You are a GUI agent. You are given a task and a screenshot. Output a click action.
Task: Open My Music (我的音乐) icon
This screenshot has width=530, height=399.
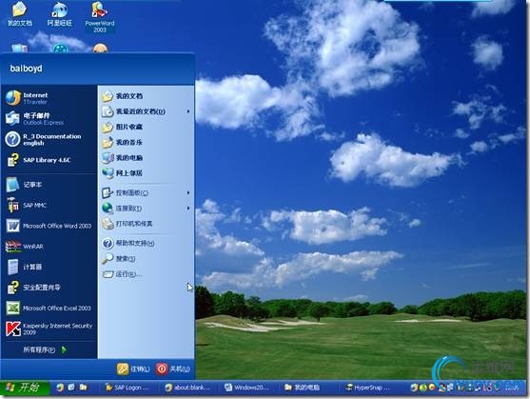tap(108, 142)
